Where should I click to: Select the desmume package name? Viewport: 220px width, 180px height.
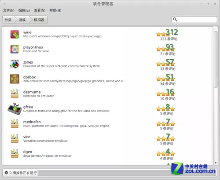[x=32, y=92]
